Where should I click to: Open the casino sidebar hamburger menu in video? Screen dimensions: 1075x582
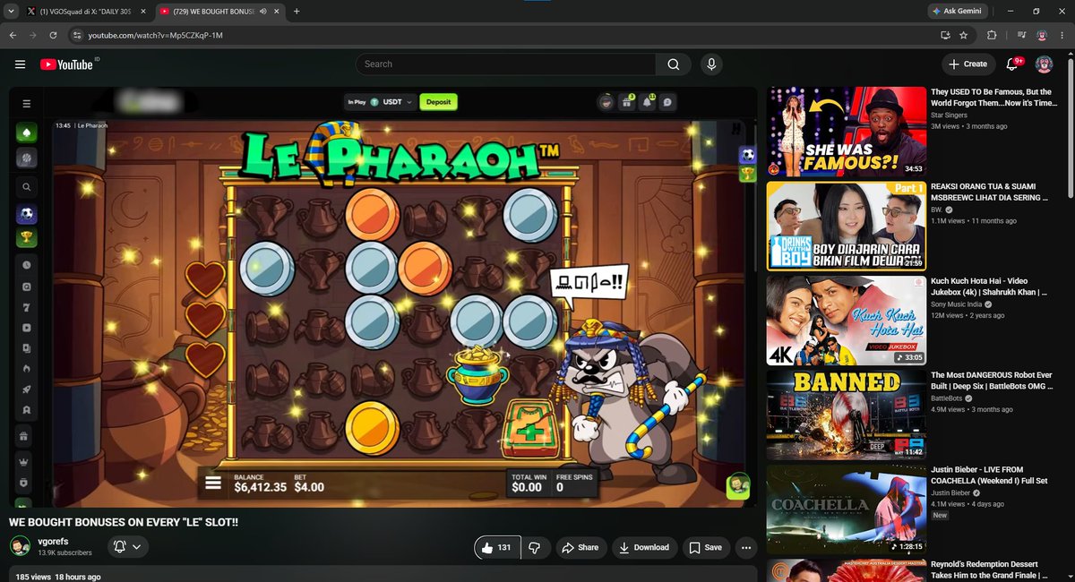[x=27, y=104]
